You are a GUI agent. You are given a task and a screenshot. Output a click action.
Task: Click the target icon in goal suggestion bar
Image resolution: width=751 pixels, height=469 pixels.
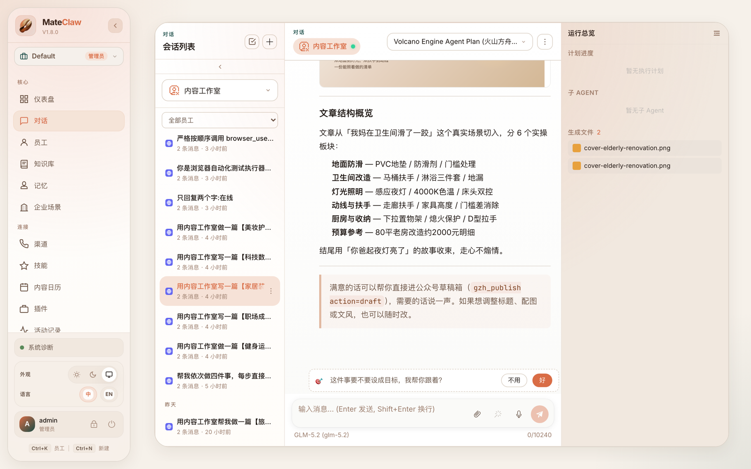pyautogui.click(x=319, y=380)
